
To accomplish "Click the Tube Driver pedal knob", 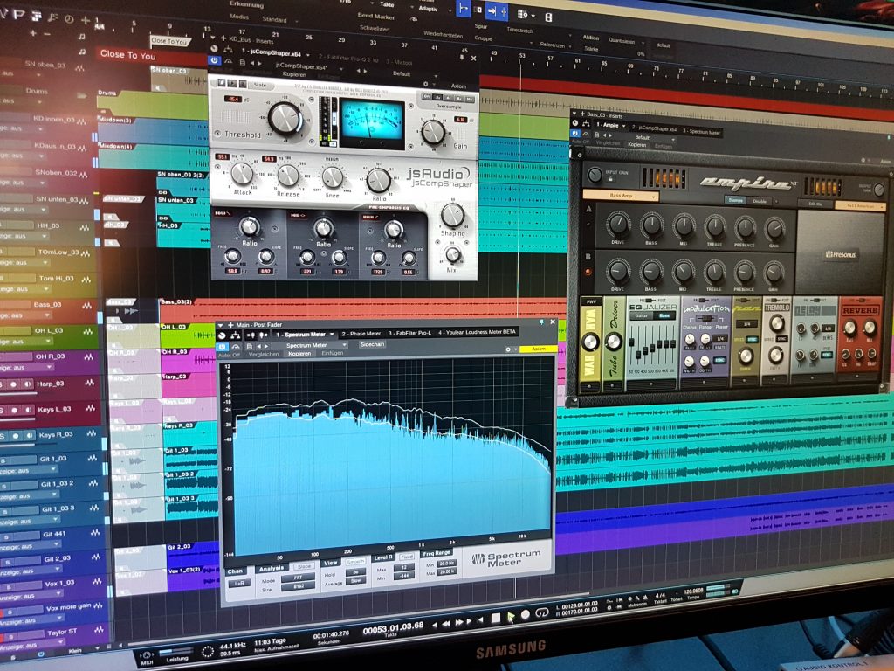I will (614, 342).
